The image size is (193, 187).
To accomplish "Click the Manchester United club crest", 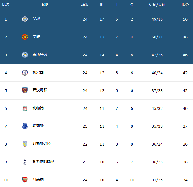I will click(x=25, y=37).
